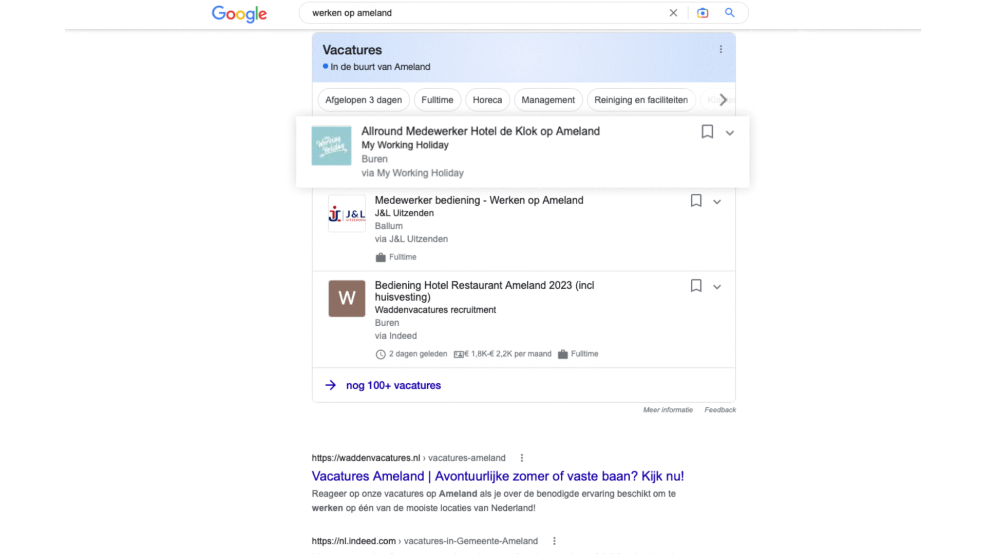
Task: Click the magnifying glass search icon
Action: (729, 13)
